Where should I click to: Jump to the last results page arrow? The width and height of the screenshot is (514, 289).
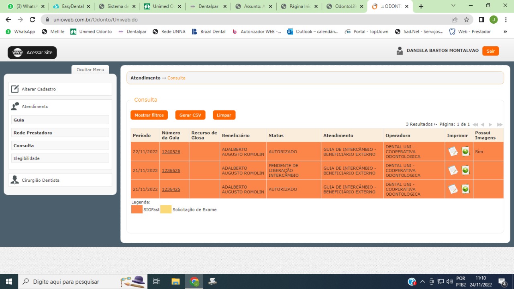(500, 125)
